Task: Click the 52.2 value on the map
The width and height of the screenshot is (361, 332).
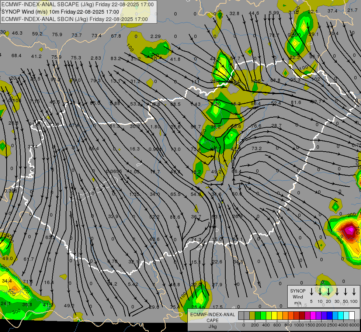Action: pyautogui.click(x=155, y=217)
